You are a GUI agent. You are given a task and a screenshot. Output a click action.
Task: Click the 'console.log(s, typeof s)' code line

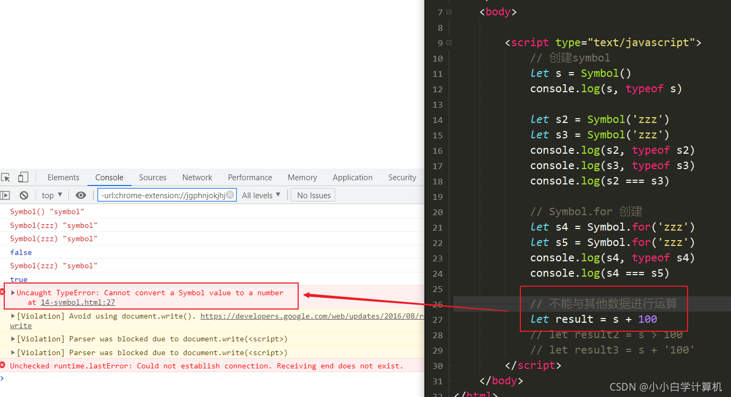(x=606, y=89)
